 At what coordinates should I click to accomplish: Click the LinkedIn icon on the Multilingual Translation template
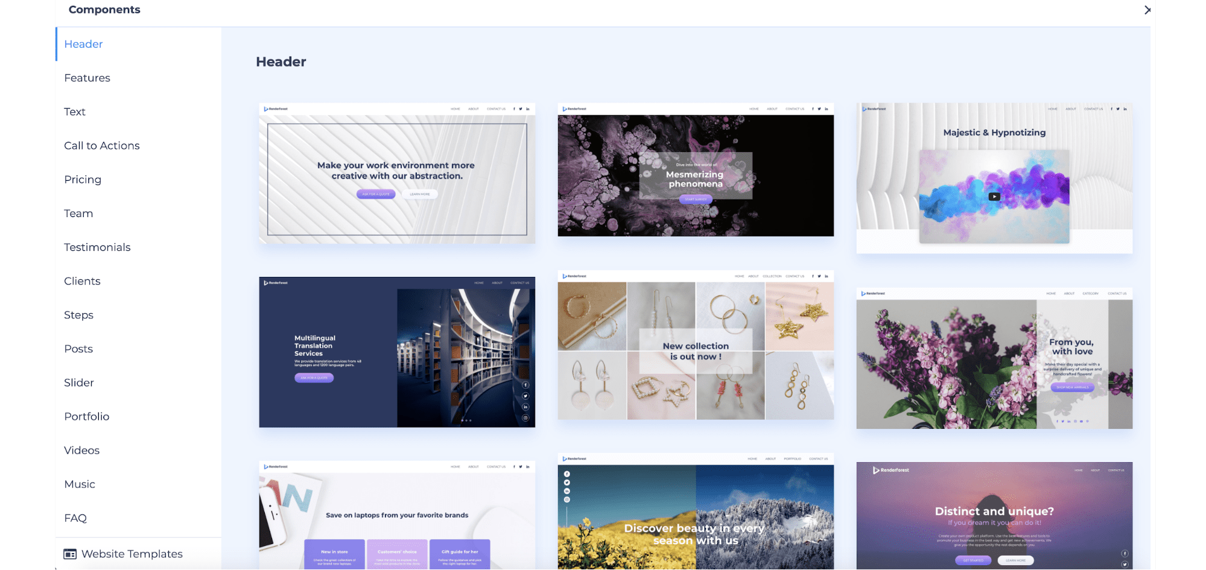[525, 407]
